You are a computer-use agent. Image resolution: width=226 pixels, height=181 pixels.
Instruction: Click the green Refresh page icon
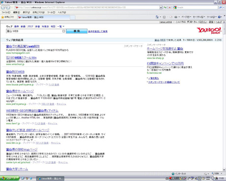(x=165, y=7)
